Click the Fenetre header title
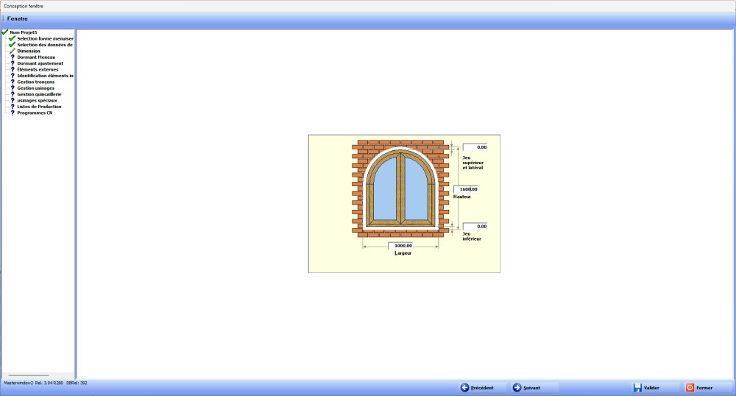Screen dimensions: 736x396 (18, 18)
